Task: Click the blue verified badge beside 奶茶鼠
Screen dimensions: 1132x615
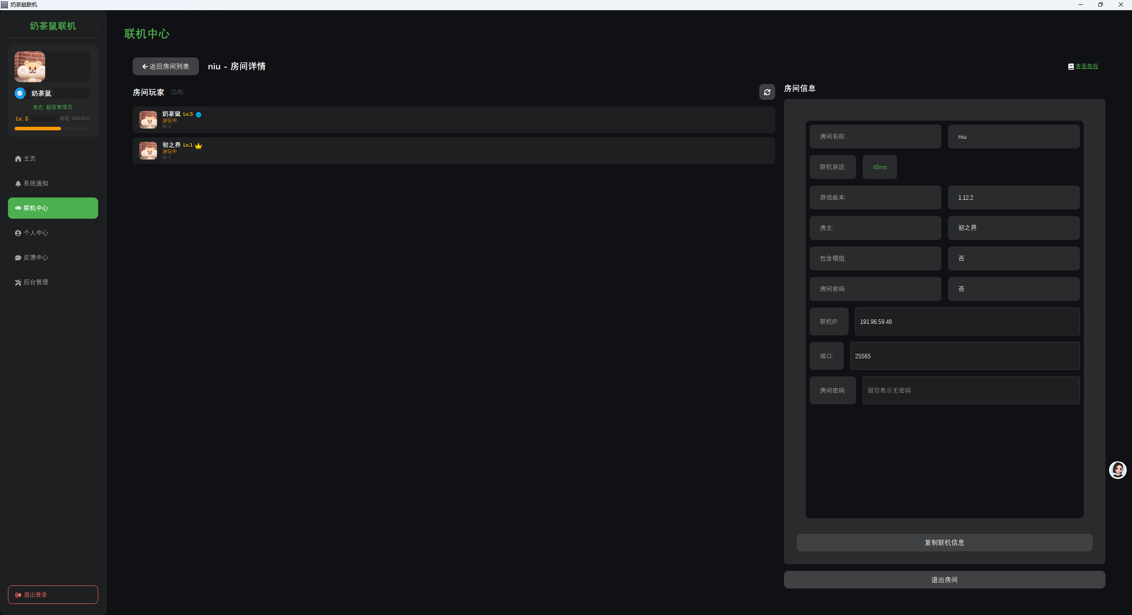Action: point(199,114)
